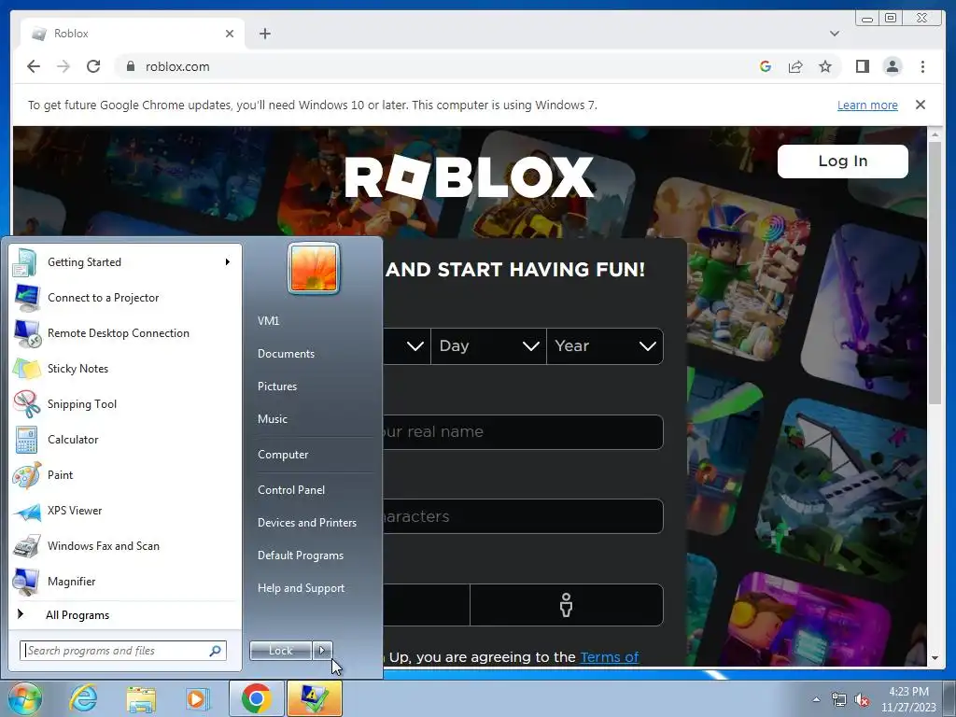Screen dimensions: 956x717
Task: Click the Log In button
Action: pos(843,161)
